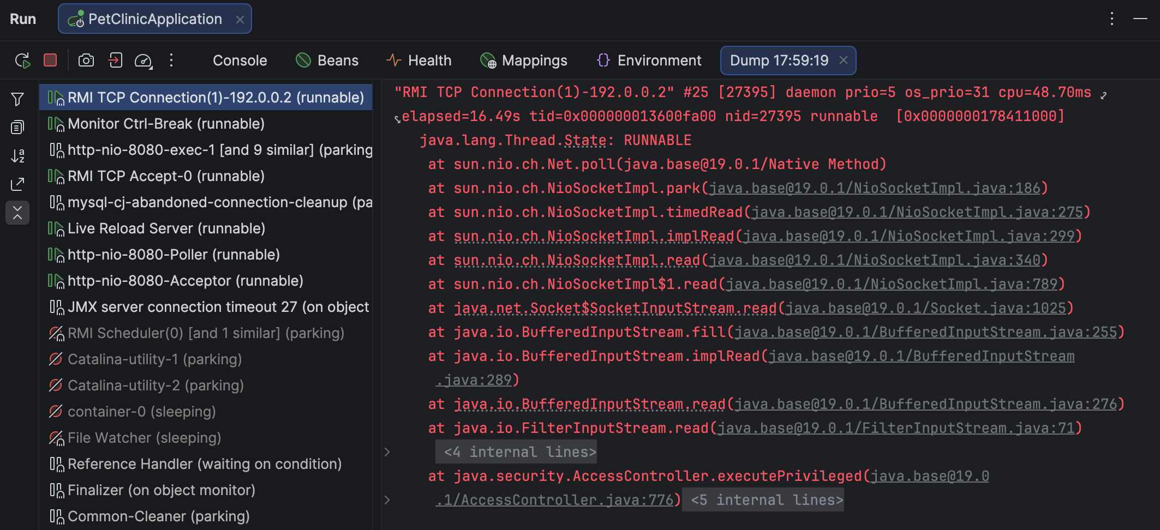Stop the running application
The image size is (1160, 530).
pos(50,61)
